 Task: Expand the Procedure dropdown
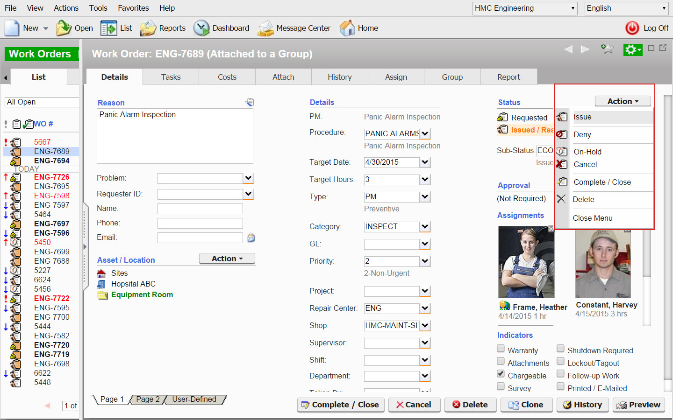coord(425,134)
